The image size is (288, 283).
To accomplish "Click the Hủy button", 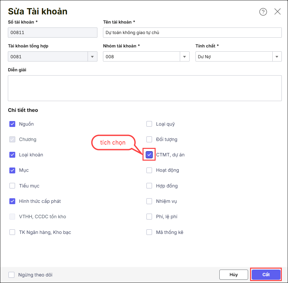I will pyautogui.click(x=233, y=275).
